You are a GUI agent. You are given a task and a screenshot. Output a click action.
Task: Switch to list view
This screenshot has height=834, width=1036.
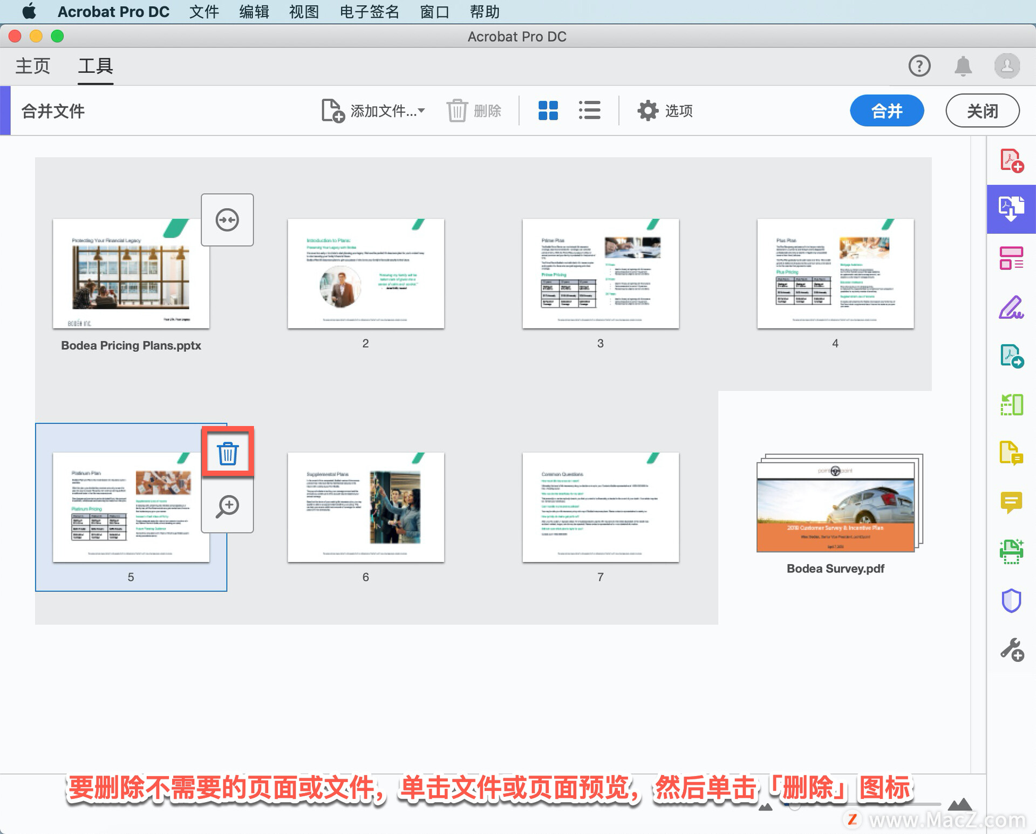pyautogui.click(x=589, y=111)
